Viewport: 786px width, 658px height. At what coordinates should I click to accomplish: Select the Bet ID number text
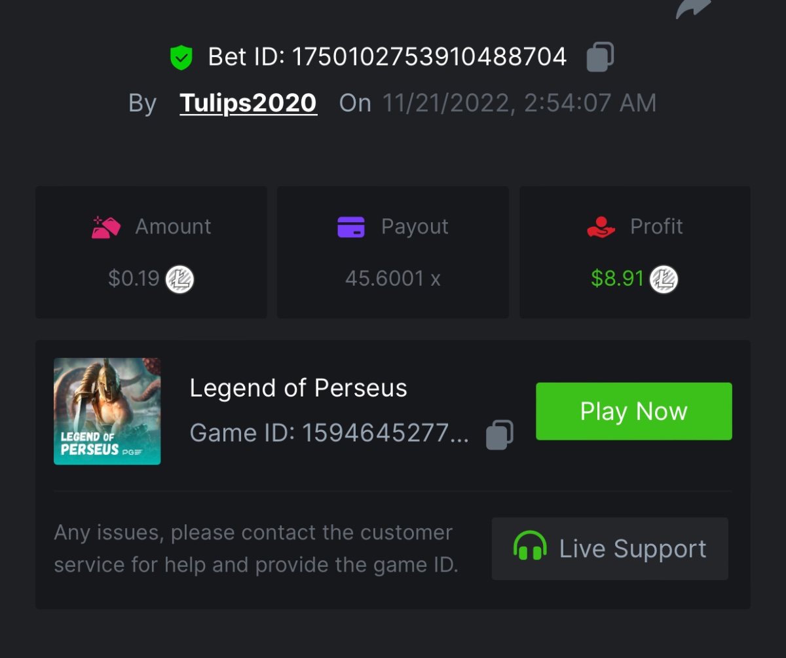coord(429,57)
